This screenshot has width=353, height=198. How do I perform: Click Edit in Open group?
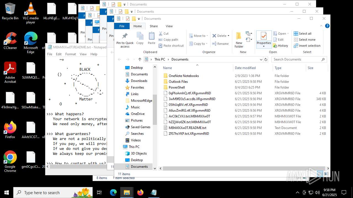279,40
